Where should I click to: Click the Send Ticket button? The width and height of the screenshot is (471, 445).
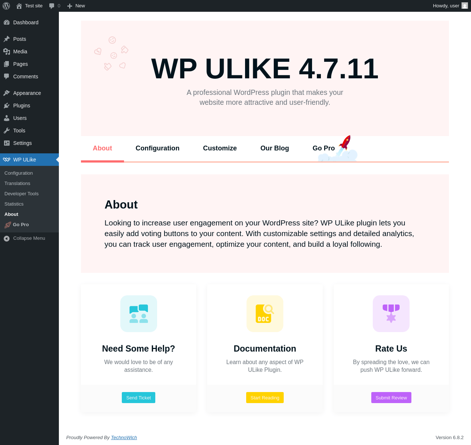(138, 398)
